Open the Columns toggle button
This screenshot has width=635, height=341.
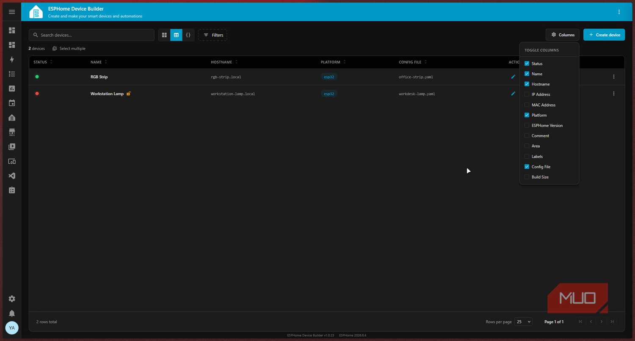point(563,35)
